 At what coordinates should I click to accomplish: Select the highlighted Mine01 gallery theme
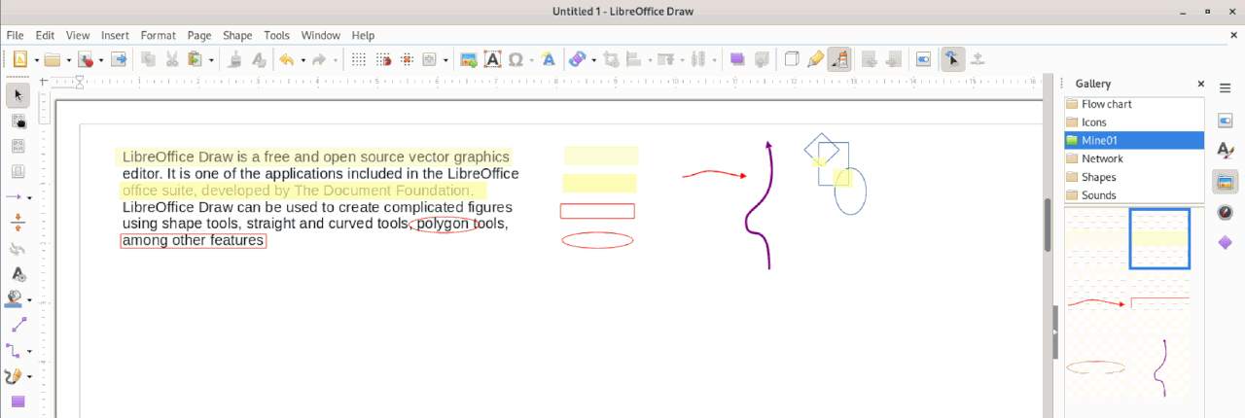(1135, 141)
